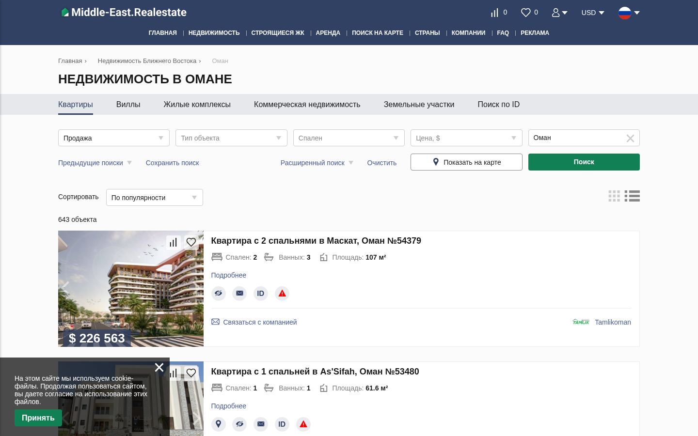Image resolution: width=698 pixels, height=436 pixels.
Task: Open the По популярности sort dropdown
Action: [x=155, y=198]
